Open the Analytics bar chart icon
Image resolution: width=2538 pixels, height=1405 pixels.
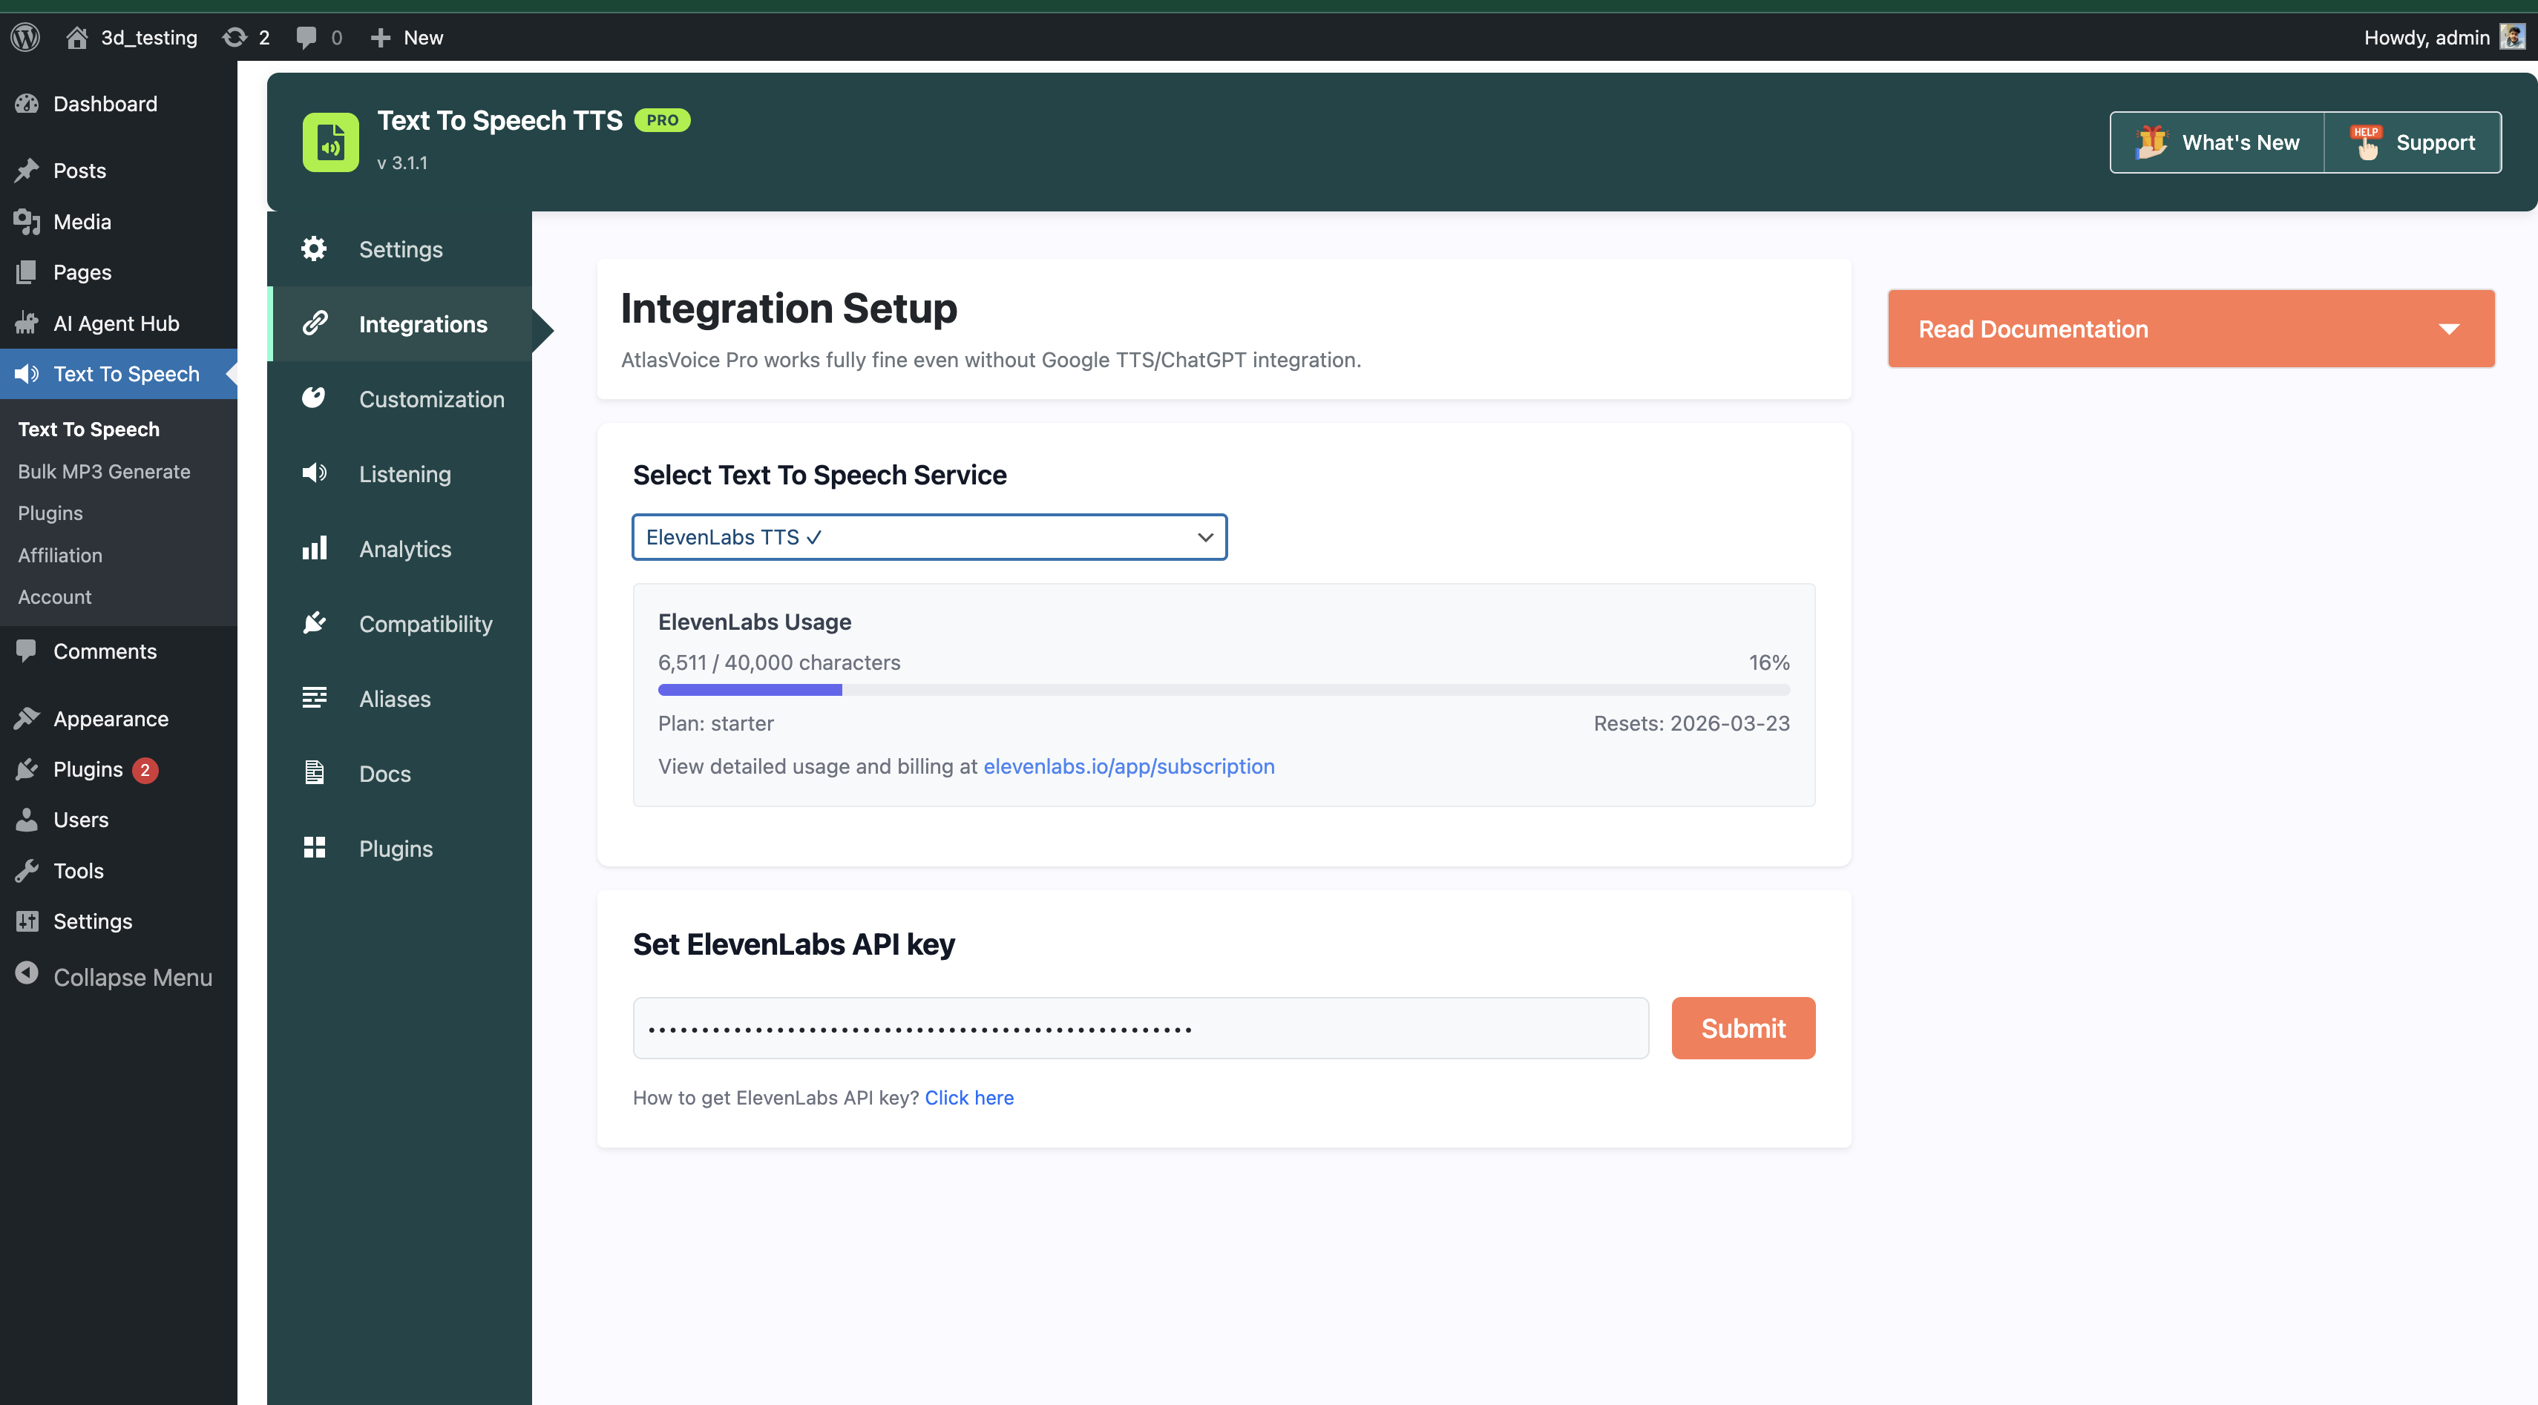click(315, 548)
